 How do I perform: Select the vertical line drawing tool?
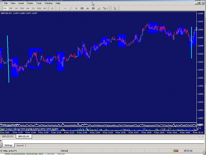[59, 9]
